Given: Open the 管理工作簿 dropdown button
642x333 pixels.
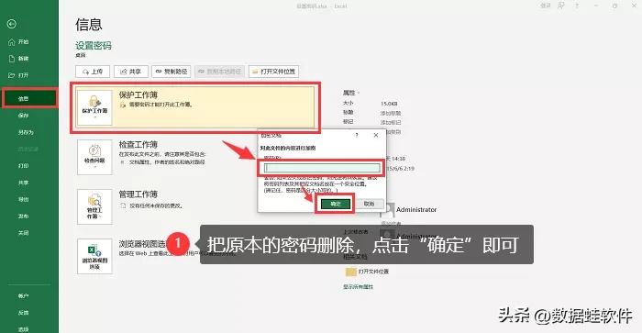Looking at the screenshot, I should tap(94, 206).
